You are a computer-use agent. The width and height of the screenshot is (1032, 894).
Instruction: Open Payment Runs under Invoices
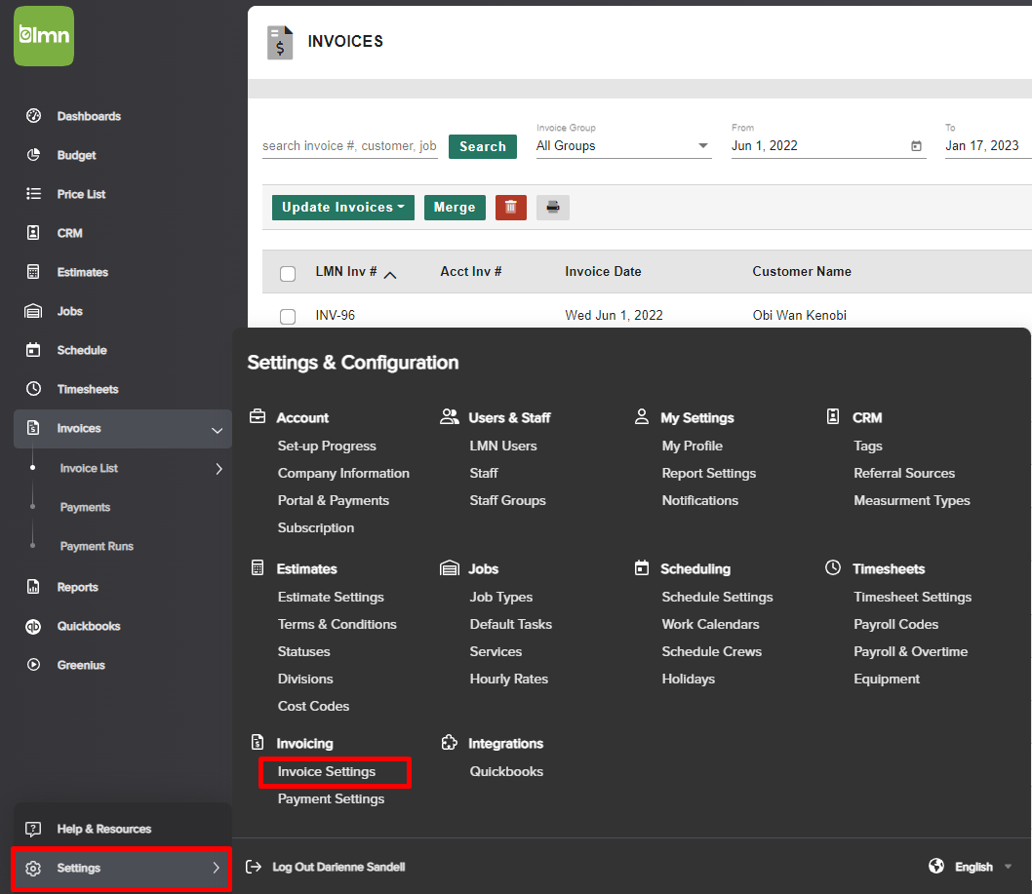(97, 546)
